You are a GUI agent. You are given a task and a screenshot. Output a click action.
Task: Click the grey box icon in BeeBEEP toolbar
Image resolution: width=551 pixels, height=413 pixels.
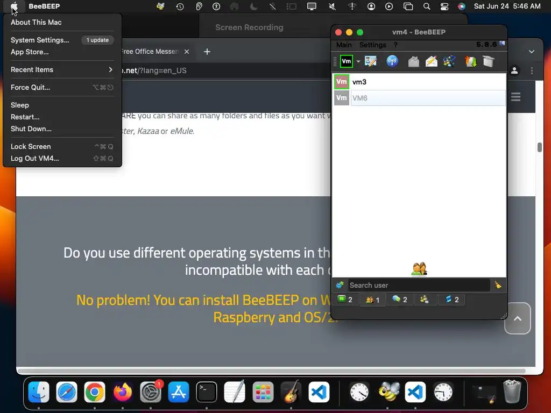tap(489, 61)
